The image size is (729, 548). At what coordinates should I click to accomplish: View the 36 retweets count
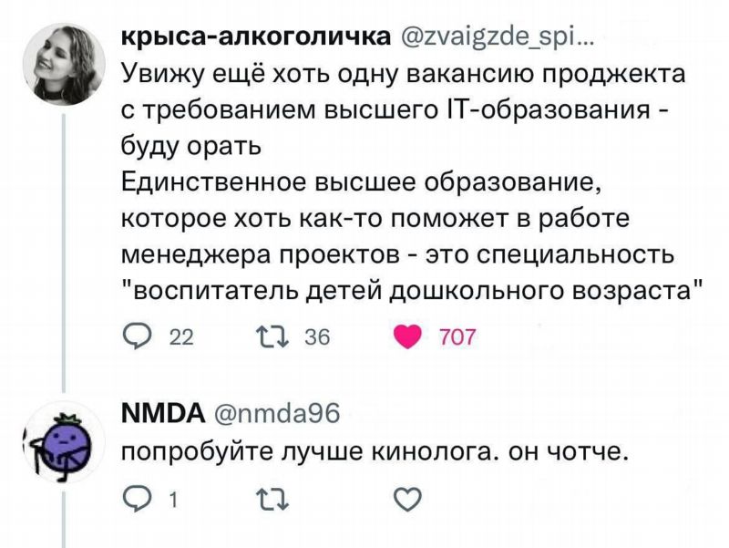317,336
